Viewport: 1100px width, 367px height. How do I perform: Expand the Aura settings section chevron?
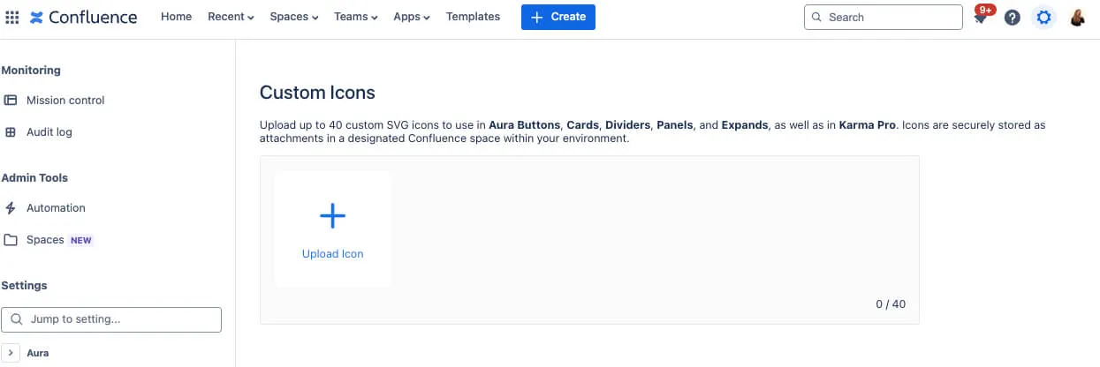[x=11, y=353]
